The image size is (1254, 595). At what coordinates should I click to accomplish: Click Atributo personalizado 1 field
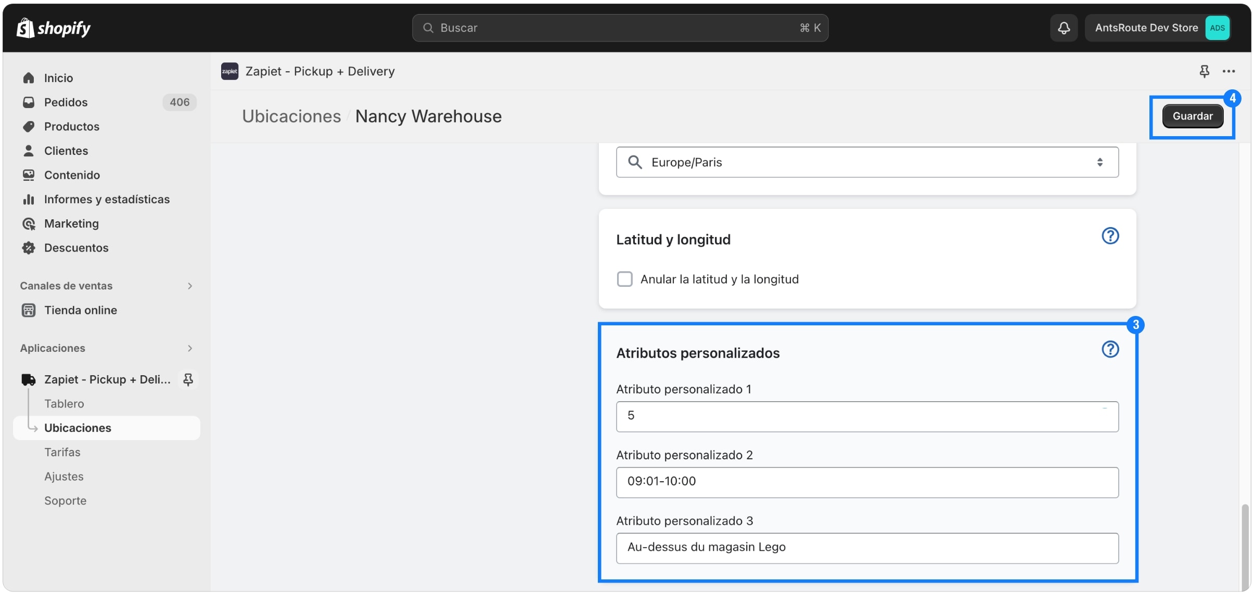(867, 416)
